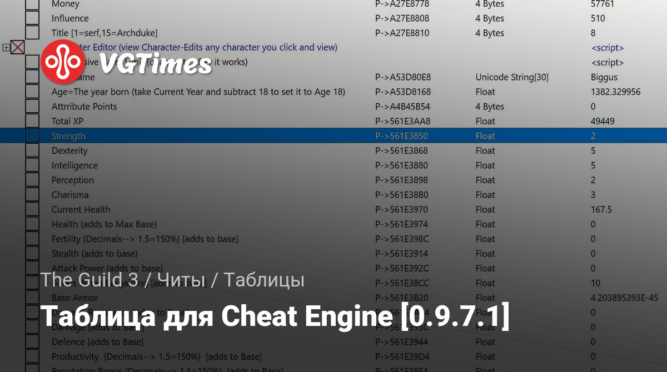Uncheck the crossed Character Editor checkbox
Screen dimensions: 667x372
coord(18,48)
